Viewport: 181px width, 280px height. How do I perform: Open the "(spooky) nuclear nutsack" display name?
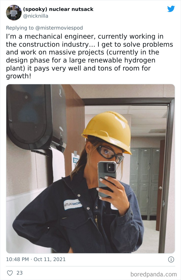click(x=58, y=9)
